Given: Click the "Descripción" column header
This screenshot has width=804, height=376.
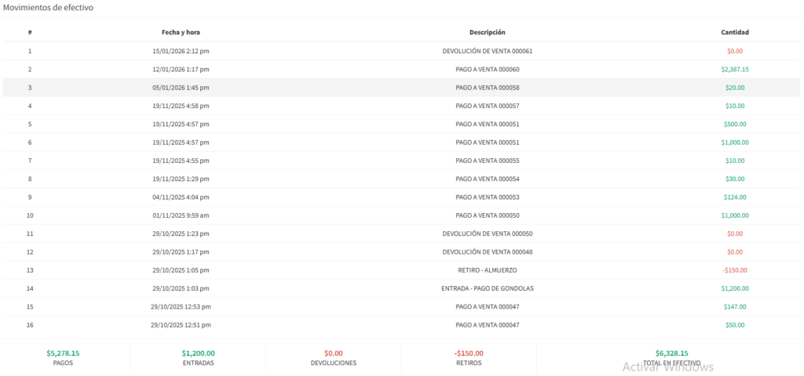Looking at the screenshot, I should tap(487, 32).
